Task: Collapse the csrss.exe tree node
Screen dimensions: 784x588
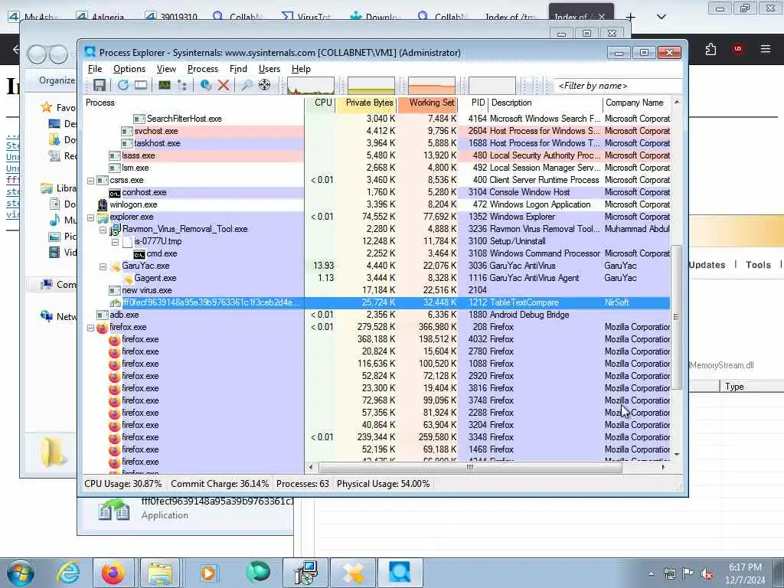Action: 90,181
